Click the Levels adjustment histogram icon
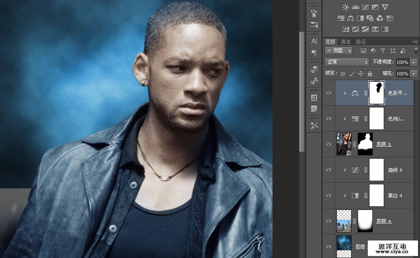Image resolution: width=420 pixels, height=258 pixels. tap(355, 7)
